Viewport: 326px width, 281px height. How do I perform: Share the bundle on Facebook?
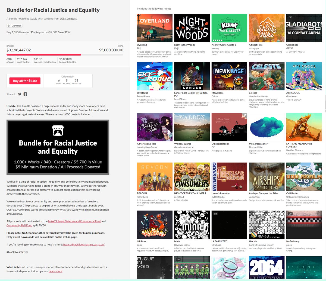coord(25,94)
